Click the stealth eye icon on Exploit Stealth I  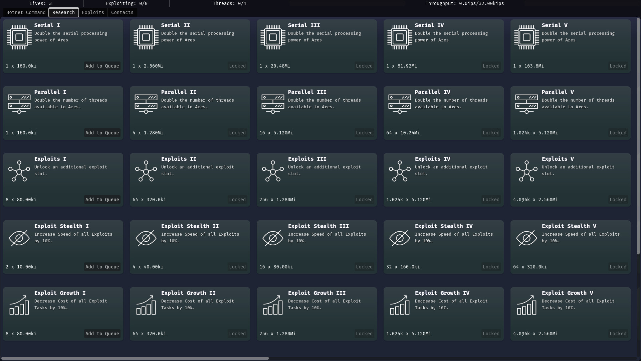click(x=19, y=238)
